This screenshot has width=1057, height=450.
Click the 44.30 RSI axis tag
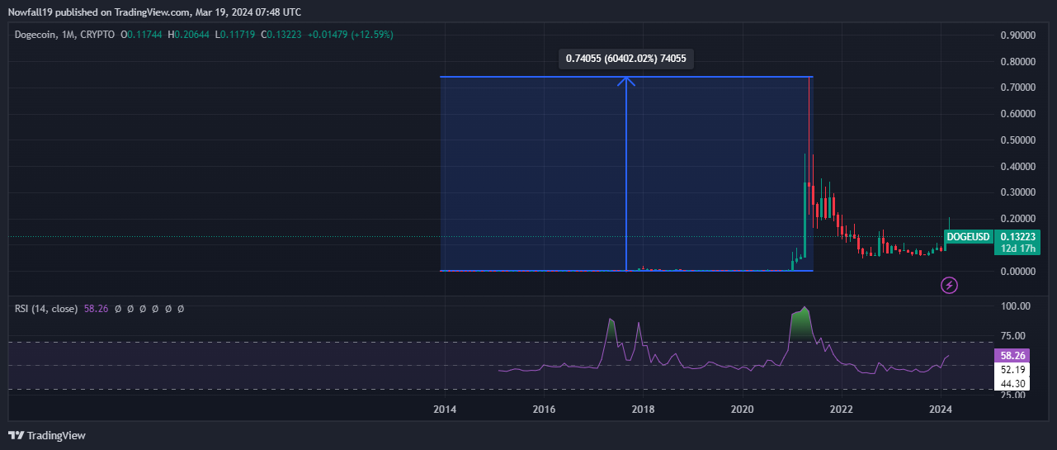[x=1012, y=383]
